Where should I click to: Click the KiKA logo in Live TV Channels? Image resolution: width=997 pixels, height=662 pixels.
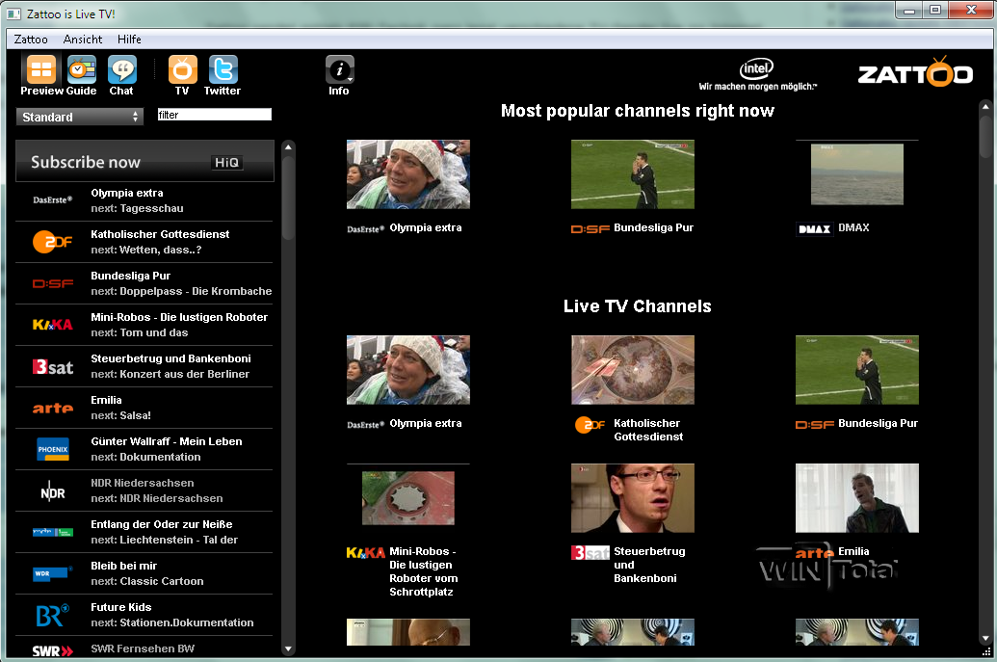[x=366, y=552]
